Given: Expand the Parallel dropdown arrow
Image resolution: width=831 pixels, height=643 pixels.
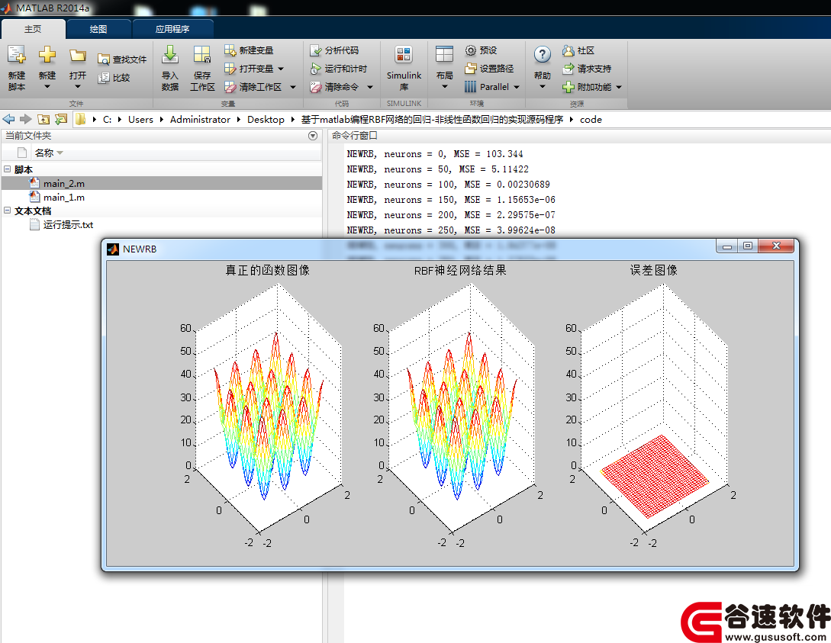Looking at the screenshot, I should (x=517, y=88).
